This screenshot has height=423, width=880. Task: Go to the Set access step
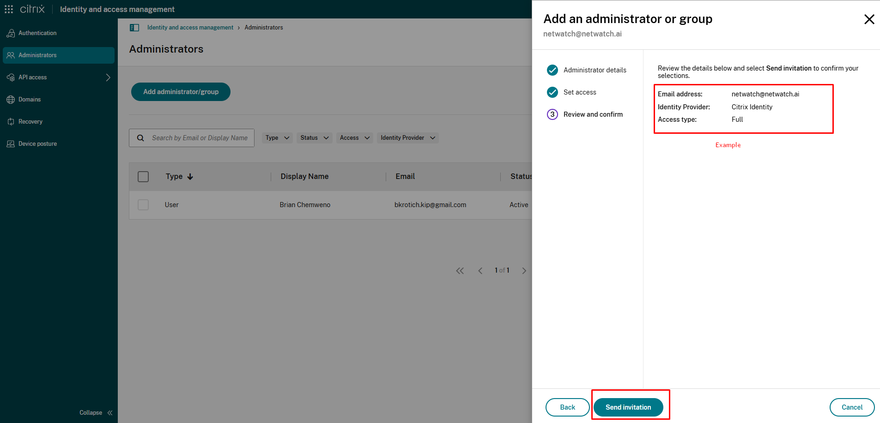pyautogui.click(x=580, y=92)
